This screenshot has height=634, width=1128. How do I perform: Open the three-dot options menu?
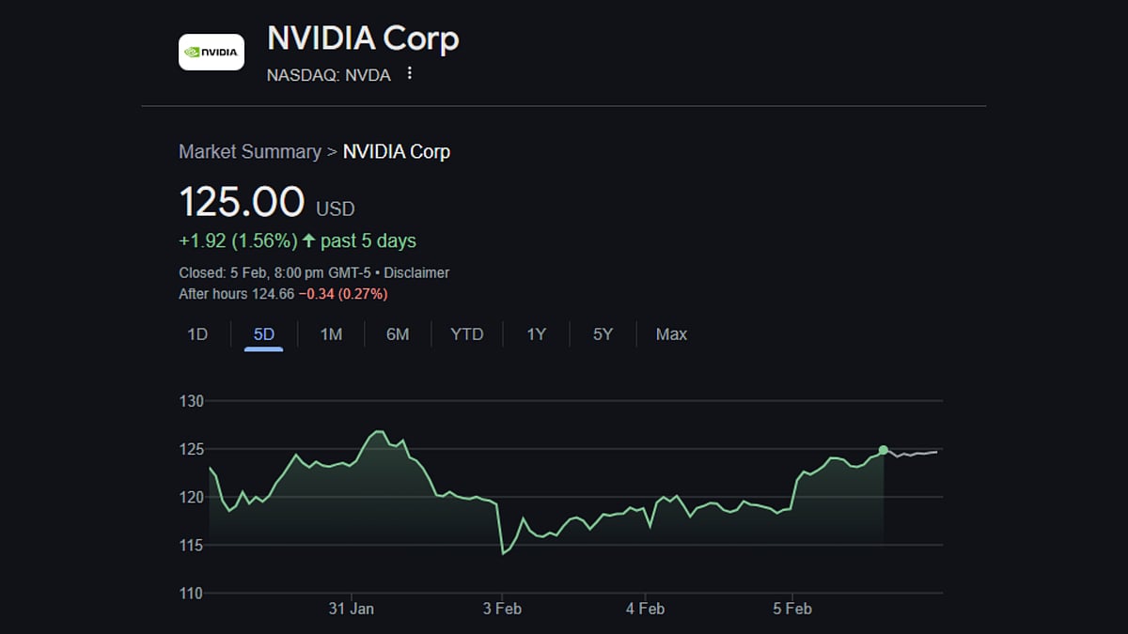(409, 73)
